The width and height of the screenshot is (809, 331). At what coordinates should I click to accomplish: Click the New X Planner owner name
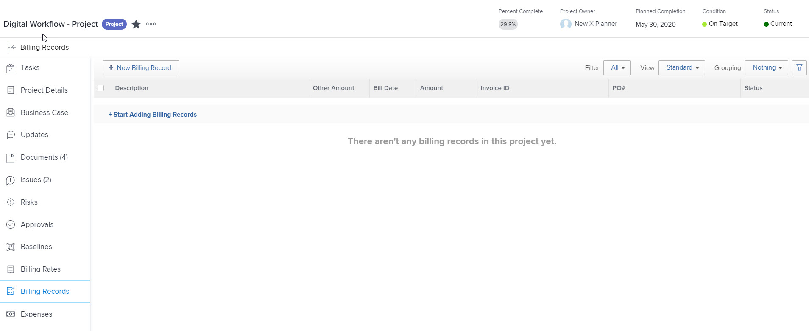click(x=596, y=24)
